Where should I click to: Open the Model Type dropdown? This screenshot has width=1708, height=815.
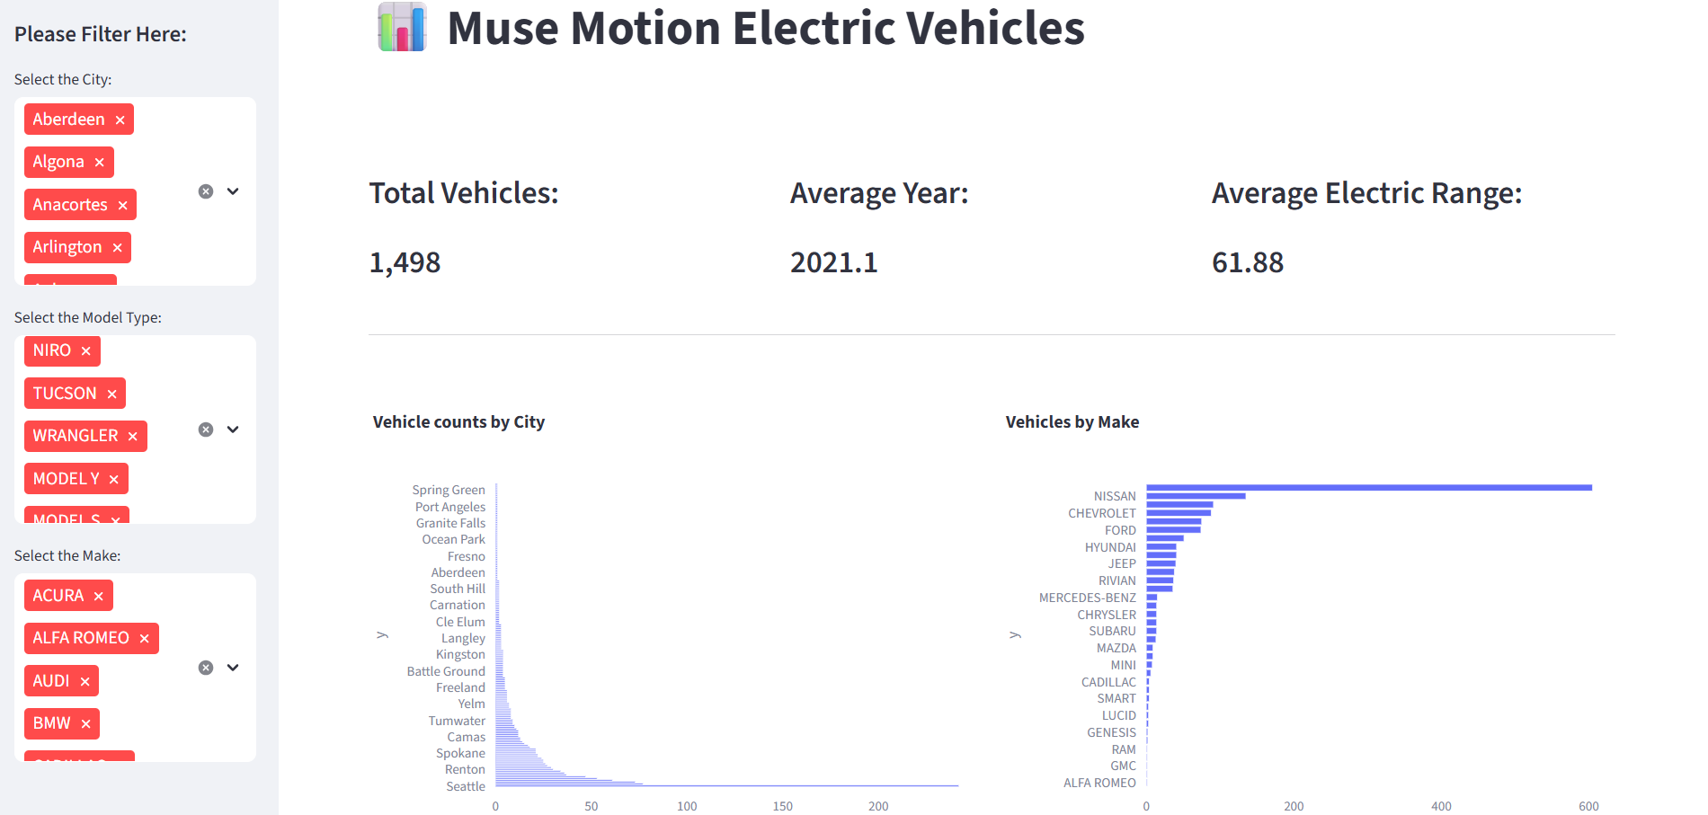point(233,430)
